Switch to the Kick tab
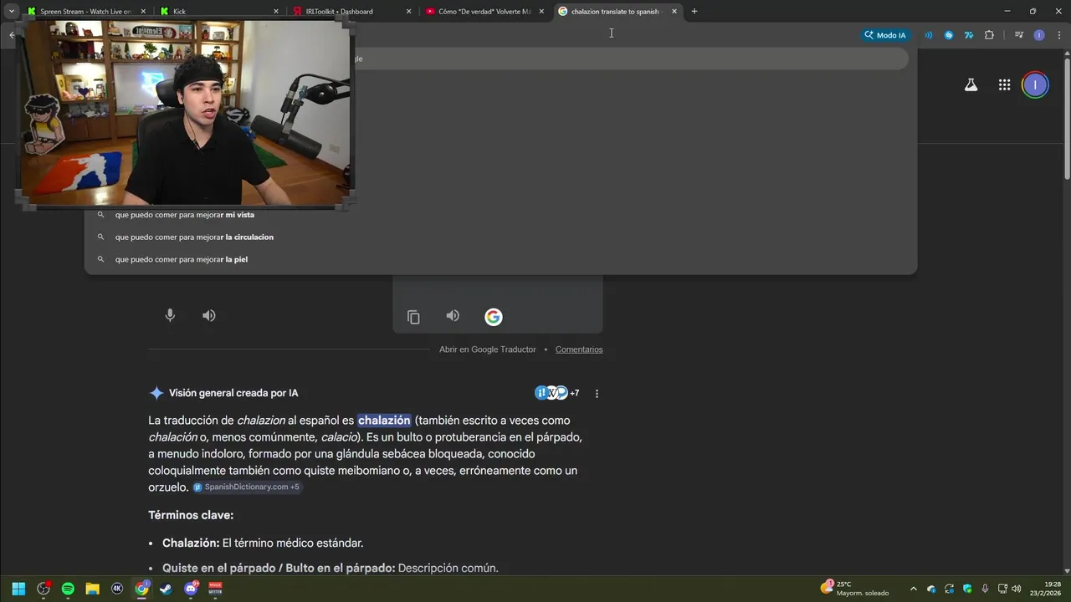The width and height of the screenshot is (1071, 602). click(x=218, y=12)
